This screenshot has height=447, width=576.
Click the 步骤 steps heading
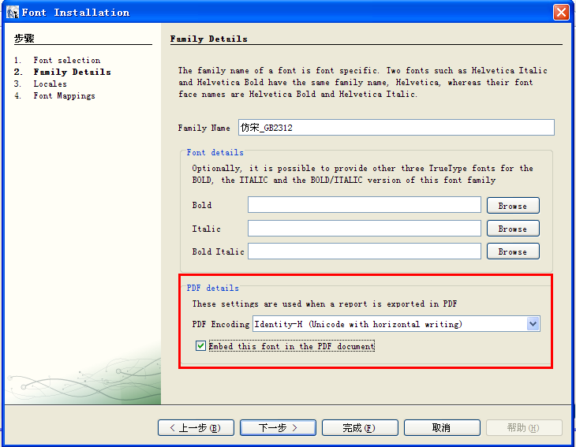[x=24, y=38]
